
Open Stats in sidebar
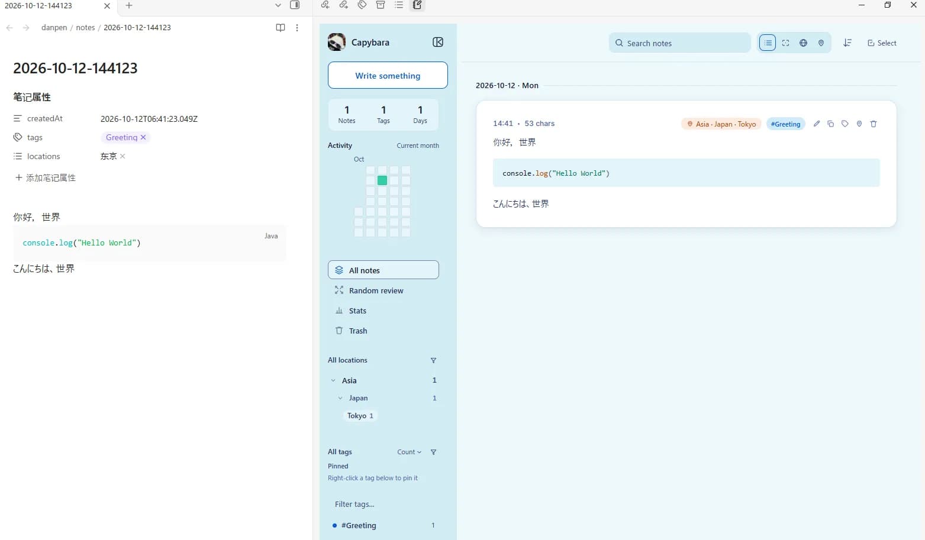click(x=383, y=311)
